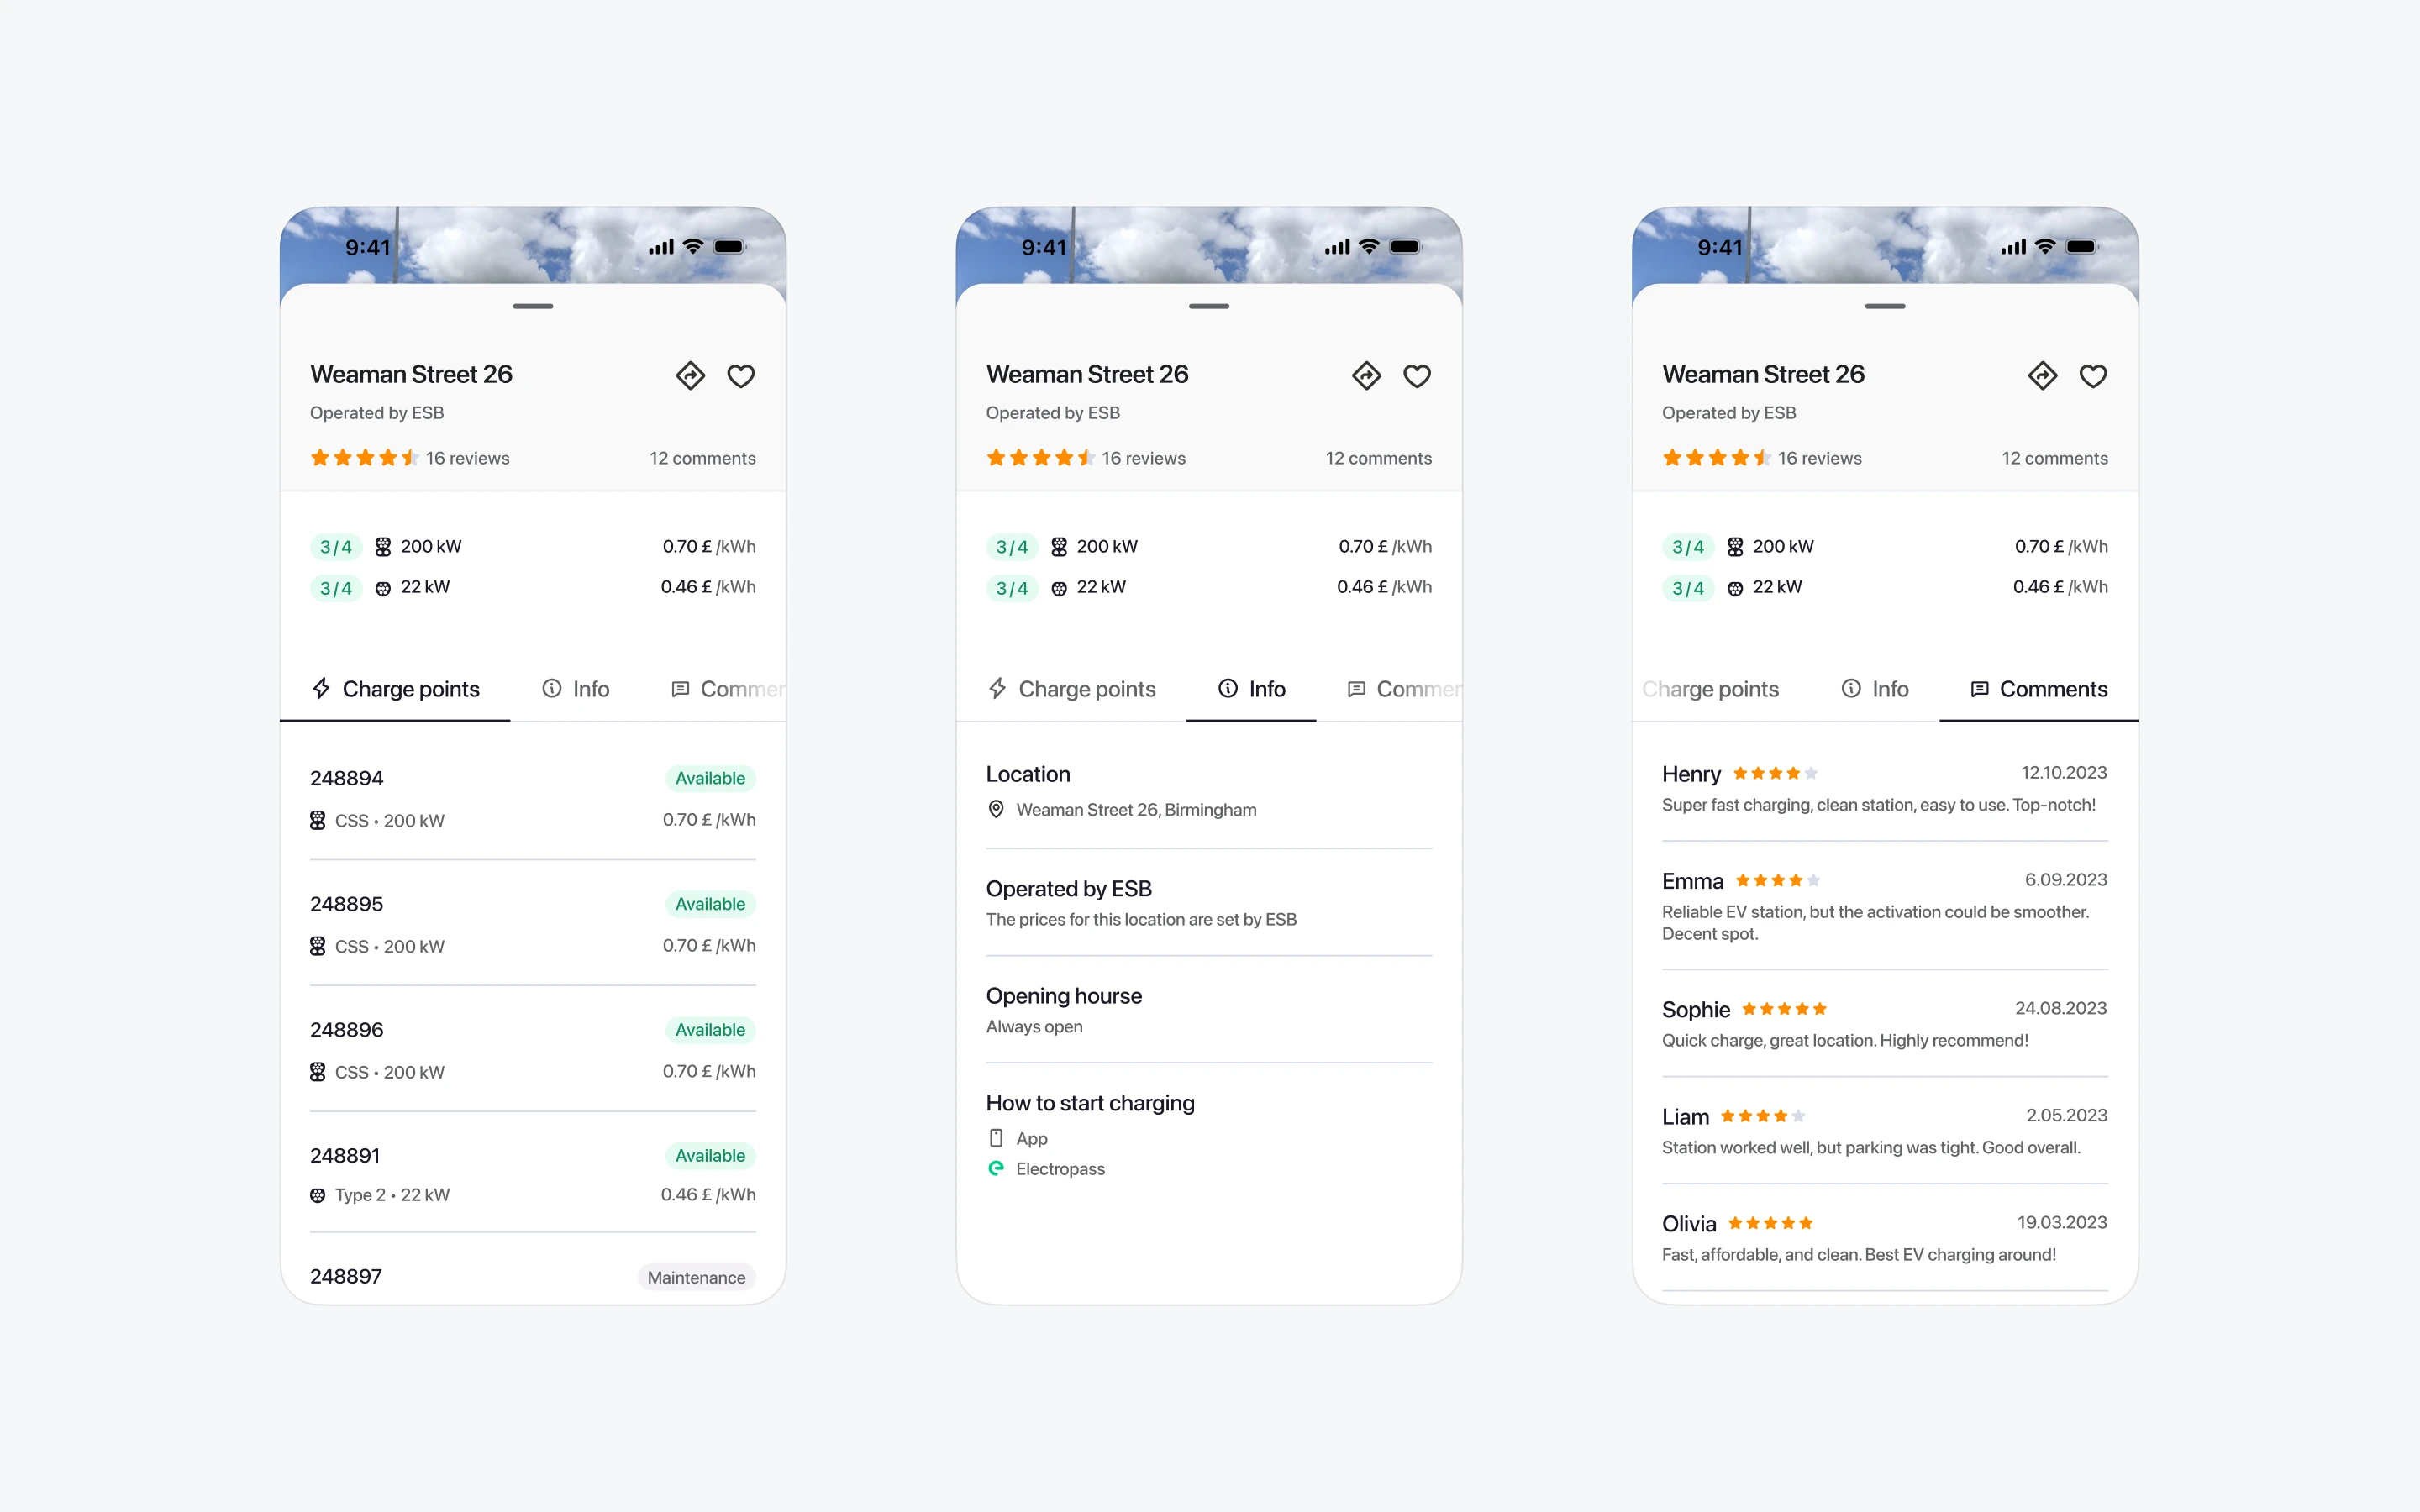Open charge point 248897
The height and width of the screenshot is (1512, 2420).
[x=533, y=1275]
